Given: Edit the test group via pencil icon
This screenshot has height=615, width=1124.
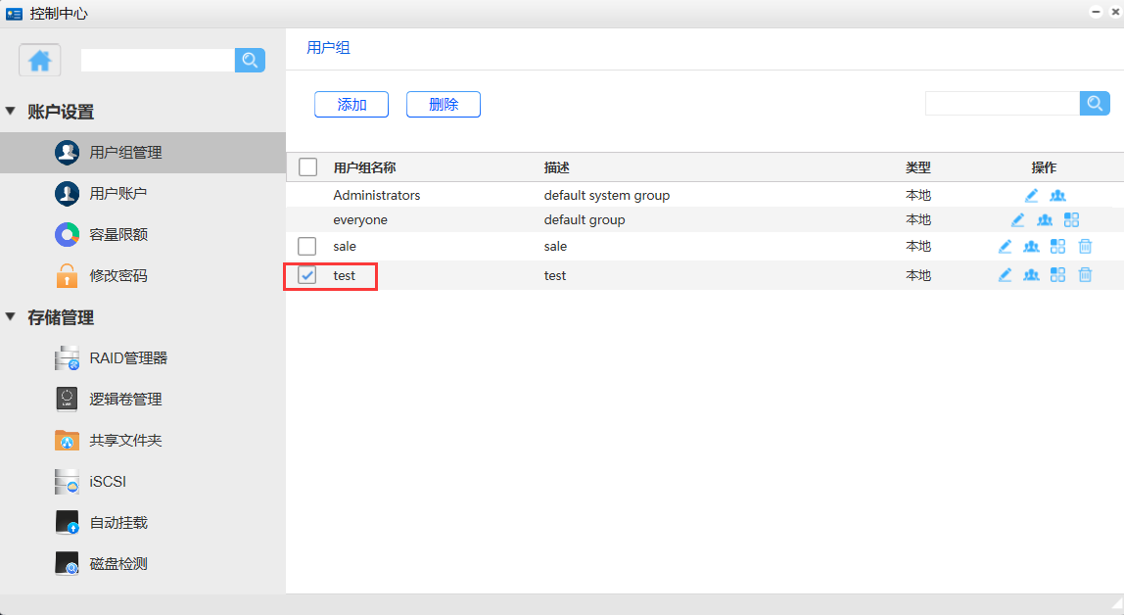Looking at the screenshot, I should click(x=1005, y=275).
